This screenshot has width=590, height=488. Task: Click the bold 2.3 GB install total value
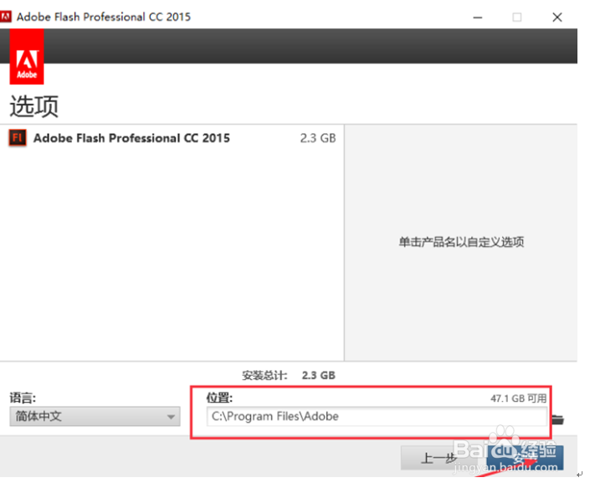(x=318, y=375)
